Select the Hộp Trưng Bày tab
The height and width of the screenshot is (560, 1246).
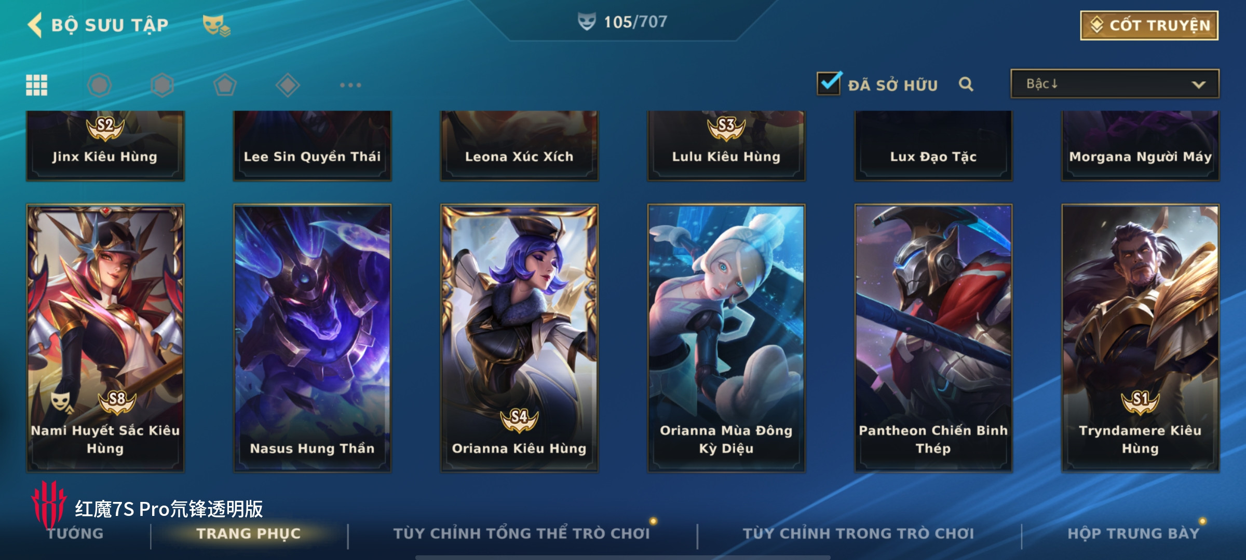pyautogui.click(x=1133, y=534)
